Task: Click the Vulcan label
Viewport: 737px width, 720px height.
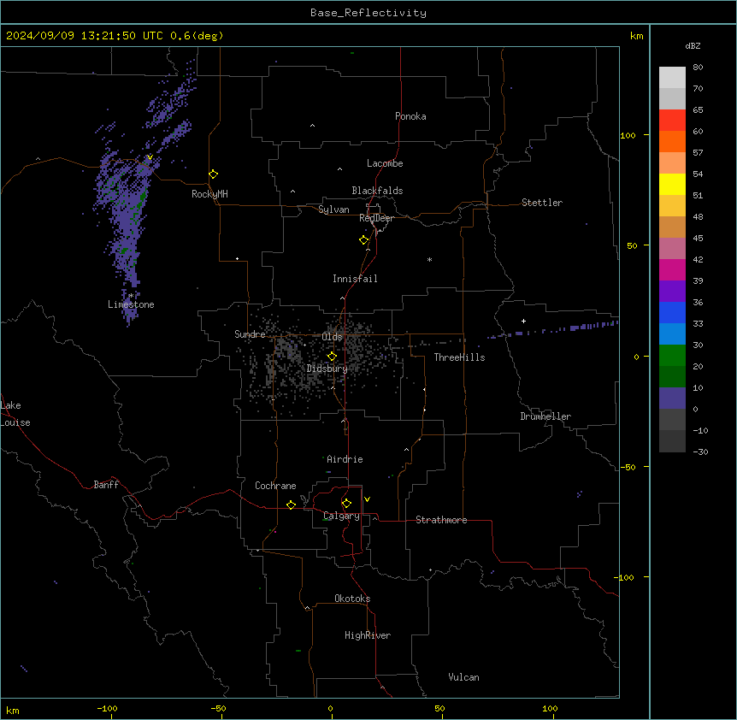Action: tap(463, 677)
